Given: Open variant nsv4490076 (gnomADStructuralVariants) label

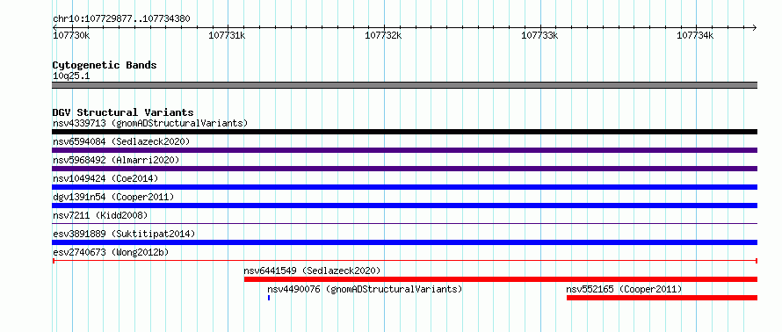Looking at the screenshot, I should [365, 289].
